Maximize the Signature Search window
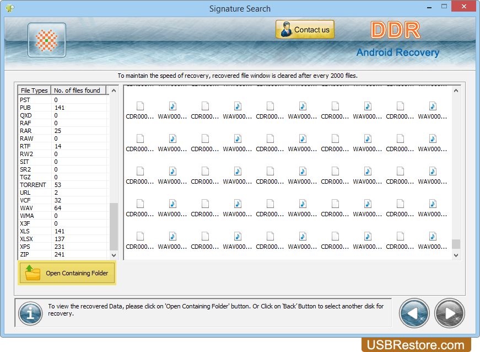Screen dimensions: 480x352 point(444,6)
